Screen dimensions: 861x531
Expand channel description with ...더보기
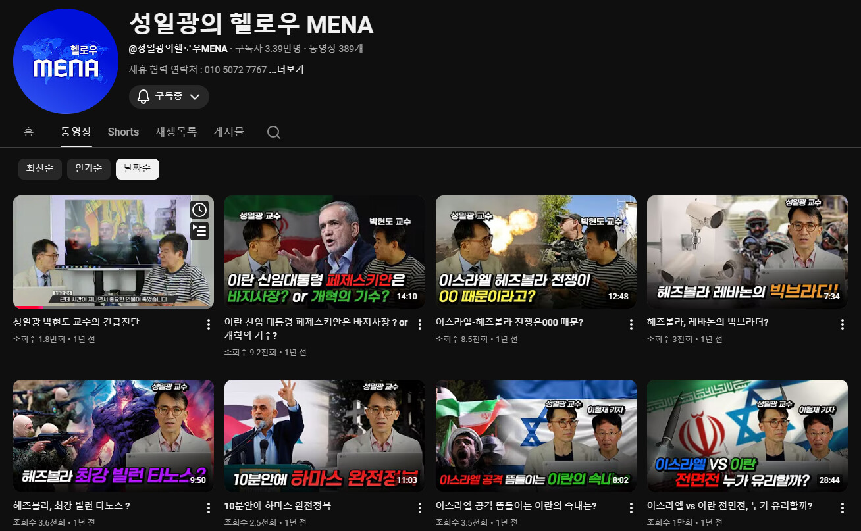point(286,70)
